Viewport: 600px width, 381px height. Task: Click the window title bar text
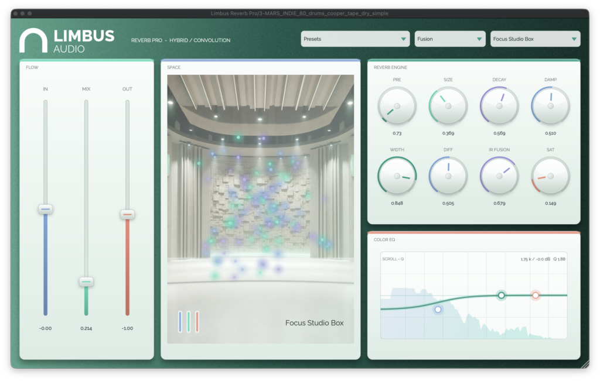299,13
